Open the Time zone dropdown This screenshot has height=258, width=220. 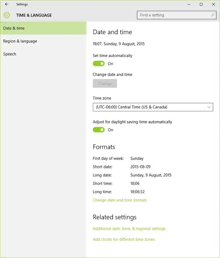point(153,107)
